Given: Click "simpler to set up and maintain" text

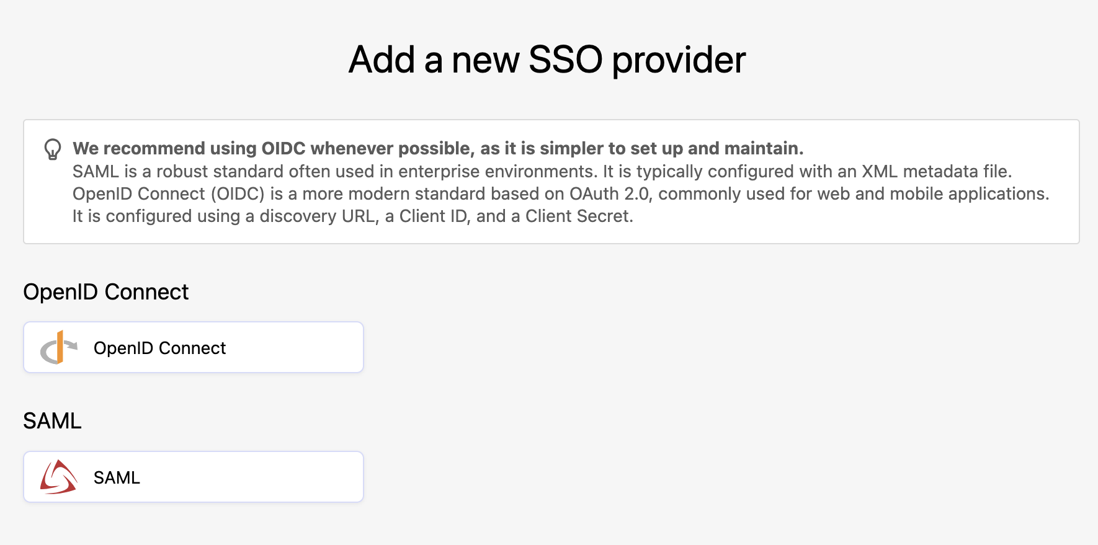Looking at the screenshot, I should coord(671,148).
